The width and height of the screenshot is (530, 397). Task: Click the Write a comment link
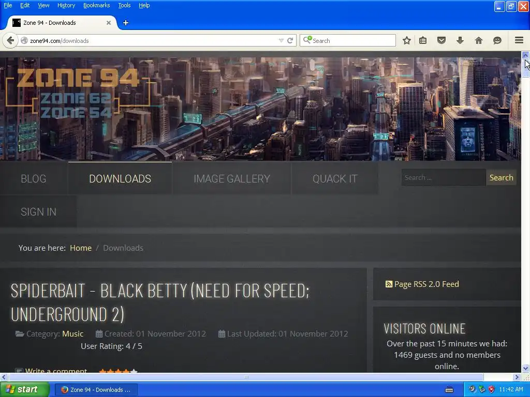(56, 371)
